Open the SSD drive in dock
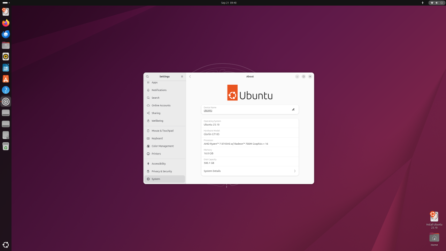The height and width of the screenshot is (251, 446). click(x=6, y=135)
